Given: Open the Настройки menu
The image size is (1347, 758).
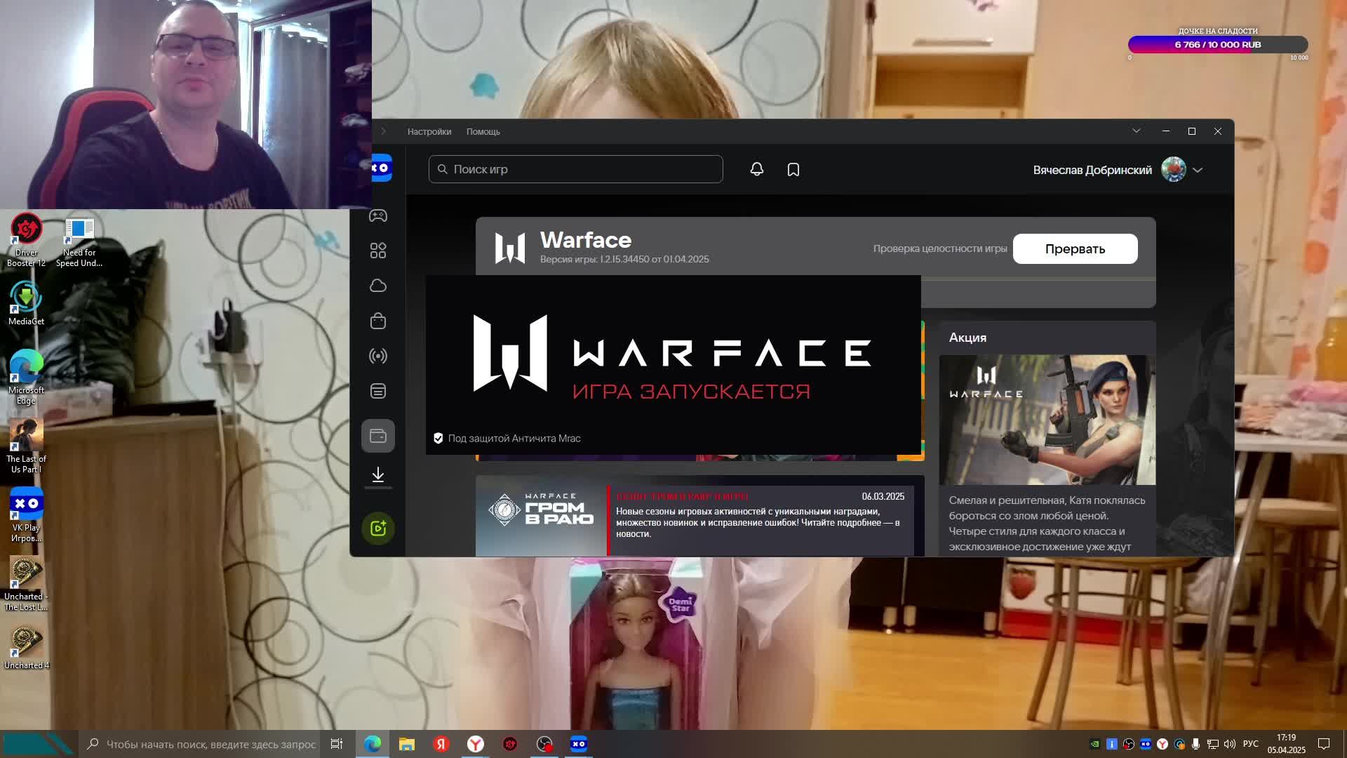Looking at the screenshot, I should tap(429, 131).
